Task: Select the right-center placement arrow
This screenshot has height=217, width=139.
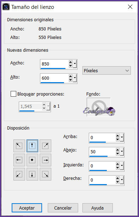Action: 45,160
